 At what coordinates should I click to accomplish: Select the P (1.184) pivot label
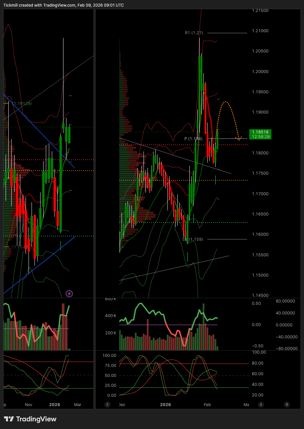click(x=193, y=138)
